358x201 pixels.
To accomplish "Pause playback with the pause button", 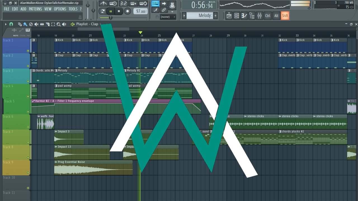I will [111, 11].
